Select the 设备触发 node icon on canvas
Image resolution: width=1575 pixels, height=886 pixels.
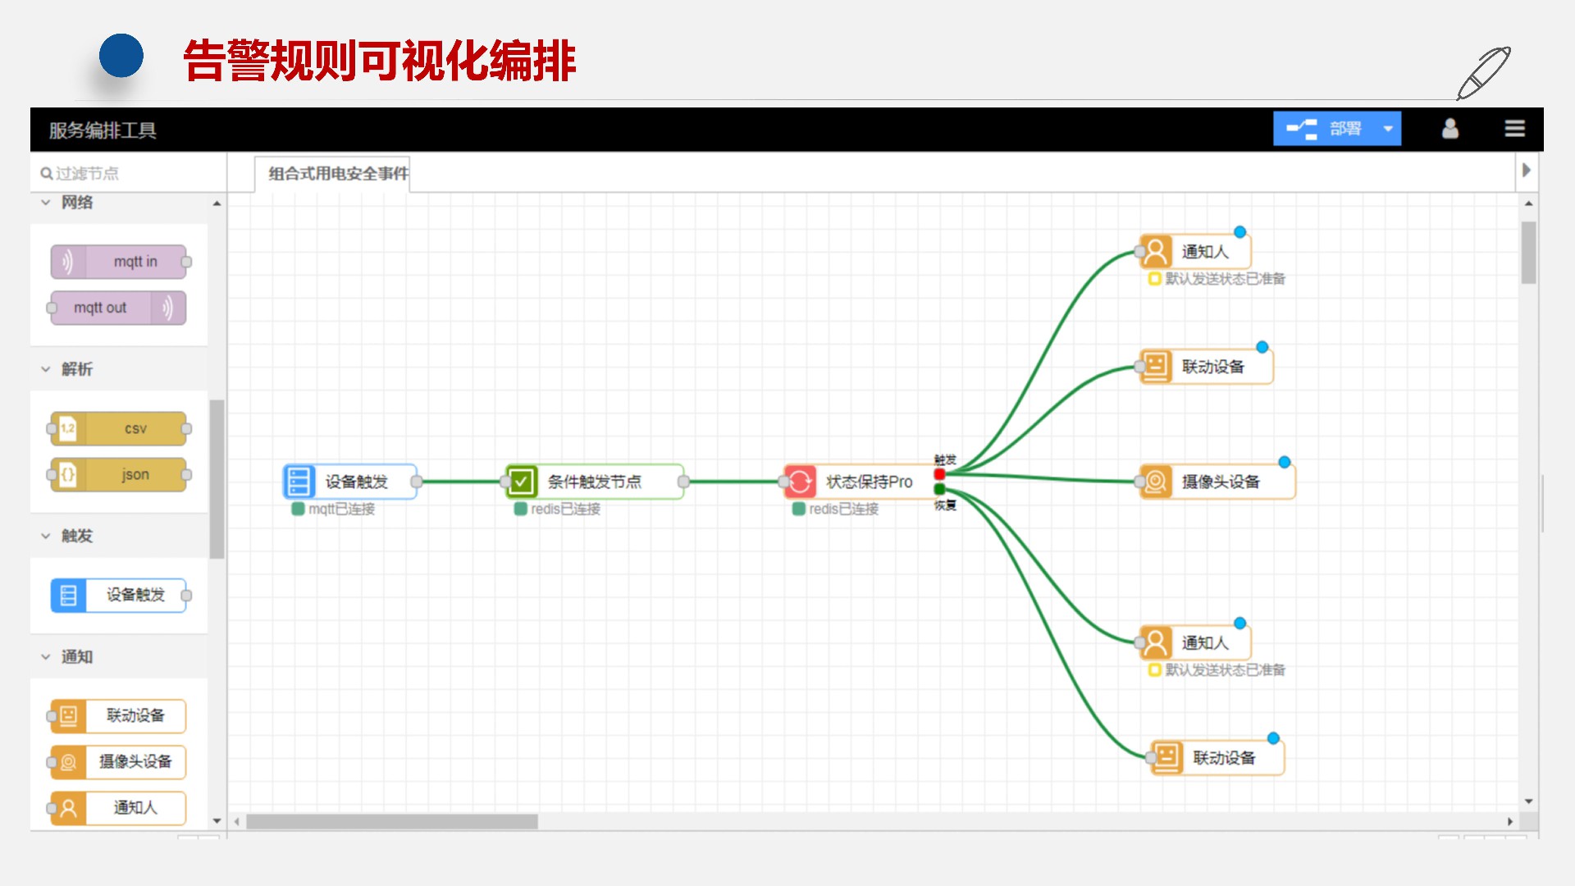tap(299, 482)
